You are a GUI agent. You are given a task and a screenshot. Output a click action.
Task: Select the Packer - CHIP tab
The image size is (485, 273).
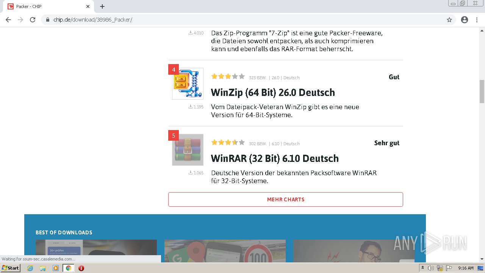(49, 6)
